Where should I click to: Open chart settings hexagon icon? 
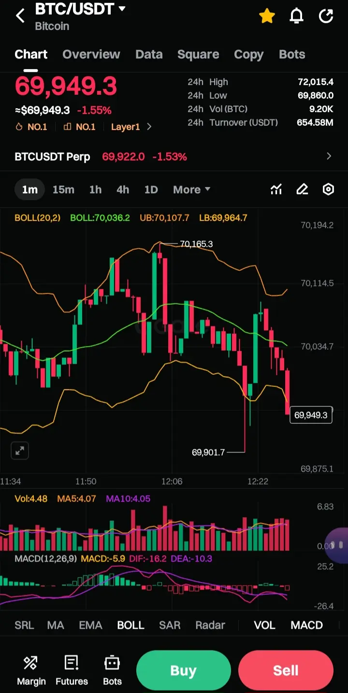coord(328,190)
